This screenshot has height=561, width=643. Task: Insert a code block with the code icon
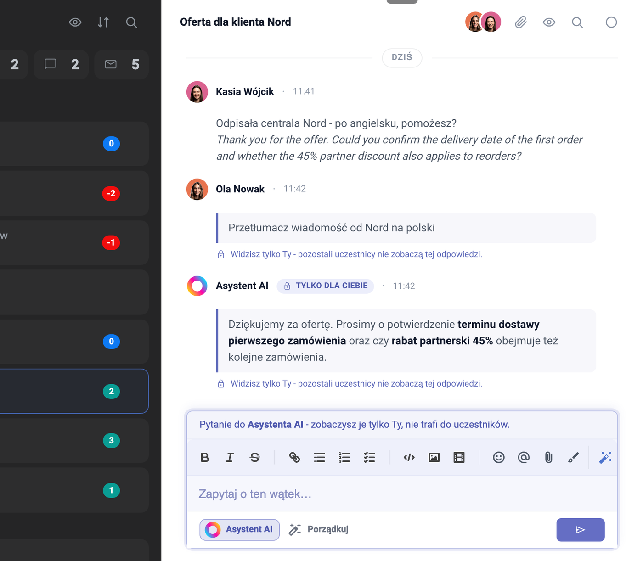click(x=409, y=457)
